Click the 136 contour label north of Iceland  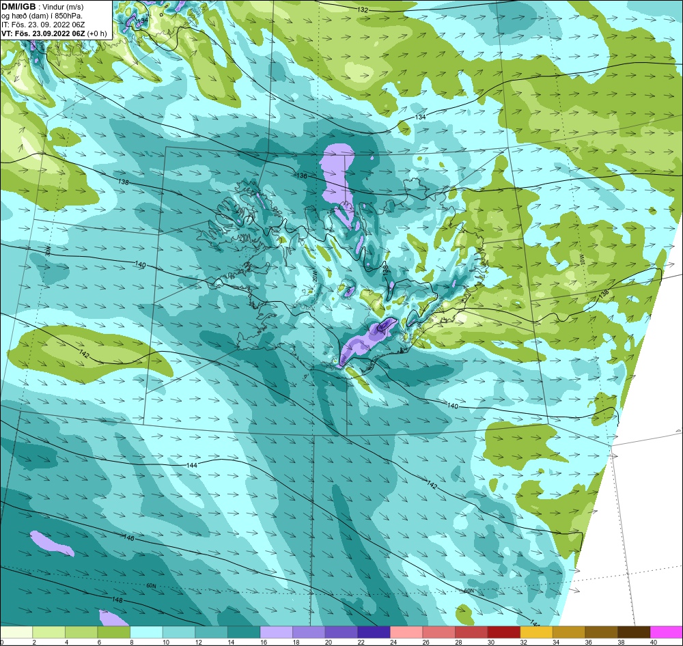coord(302,175)
